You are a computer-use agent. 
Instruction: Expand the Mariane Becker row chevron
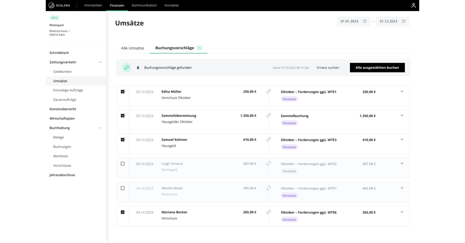(402, 212)
